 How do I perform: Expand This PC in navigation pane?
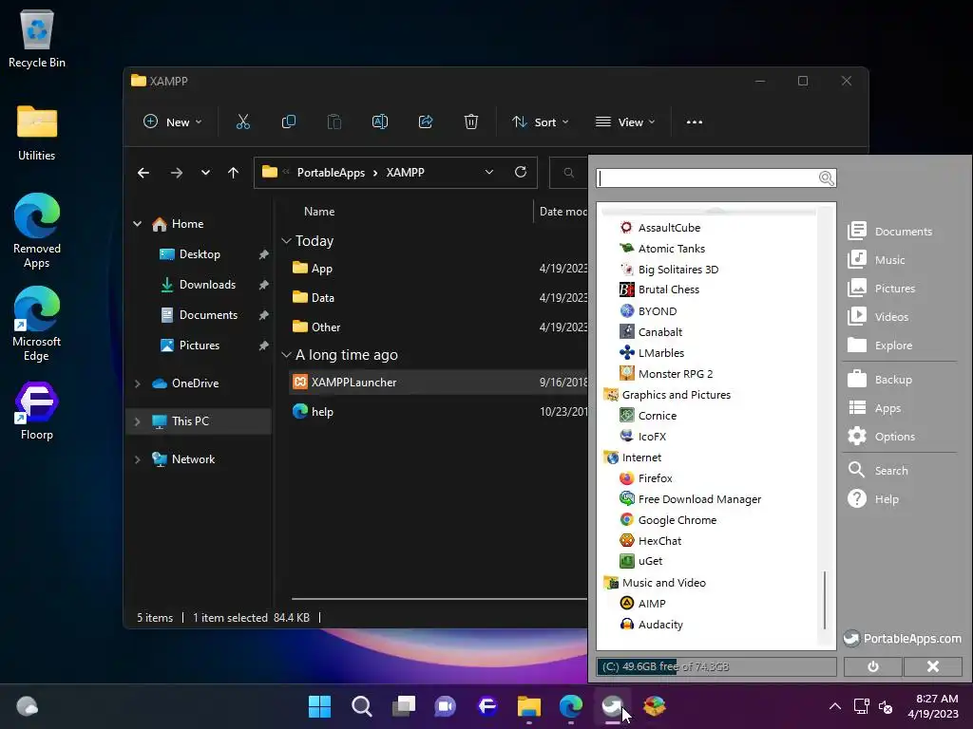pos(137,421)
